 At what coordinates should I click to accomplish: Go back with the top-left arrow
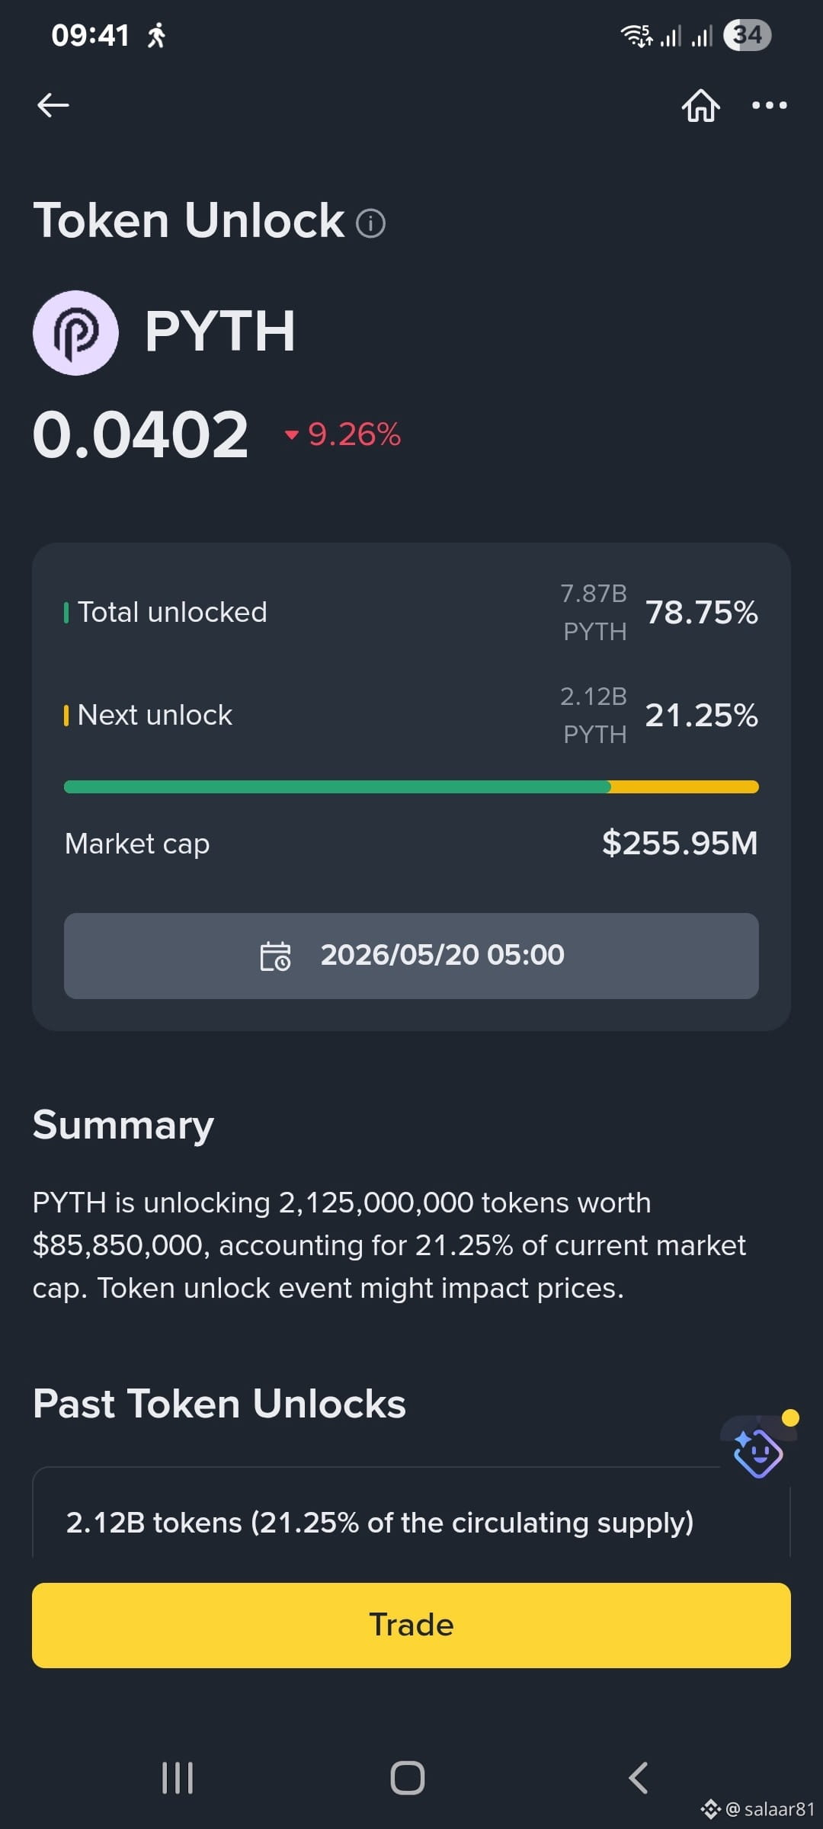(53, 105)
